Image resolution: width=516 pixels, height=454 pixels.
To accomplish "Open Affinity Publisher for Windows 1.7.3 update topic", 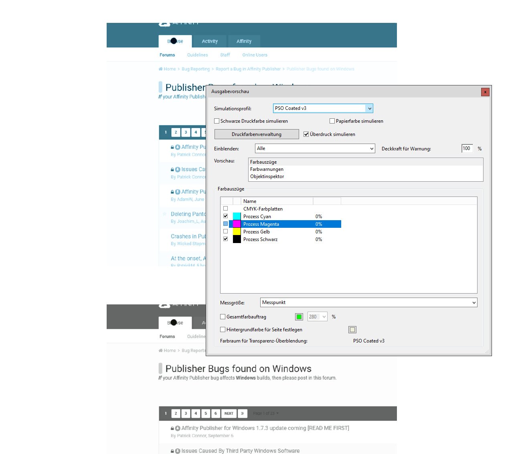I will [265, 428].
